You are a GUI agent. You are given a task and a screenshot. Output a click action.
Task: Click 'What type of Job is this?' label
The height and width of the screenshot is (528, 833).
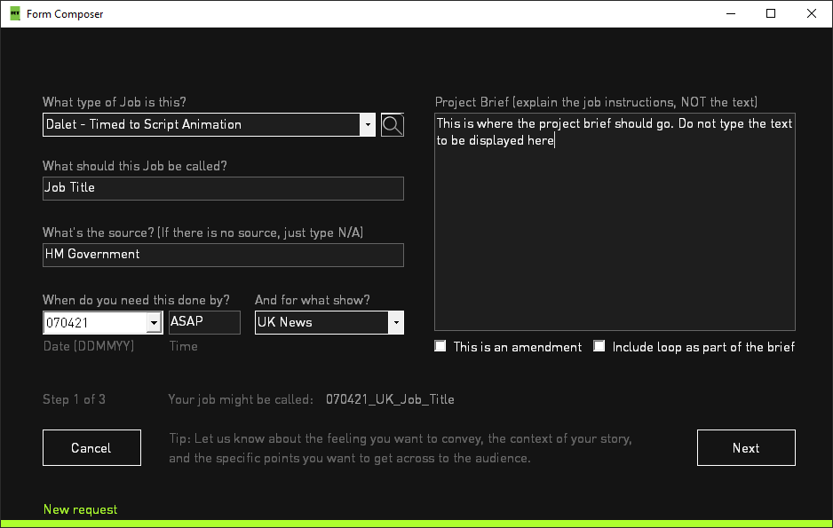pyautogui.click(x=115, y=102)
